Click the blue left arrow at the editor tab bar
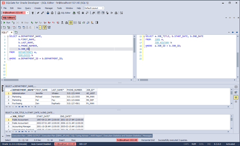The width and height of the screenshot is (240, 146). (x=233, y=32)
